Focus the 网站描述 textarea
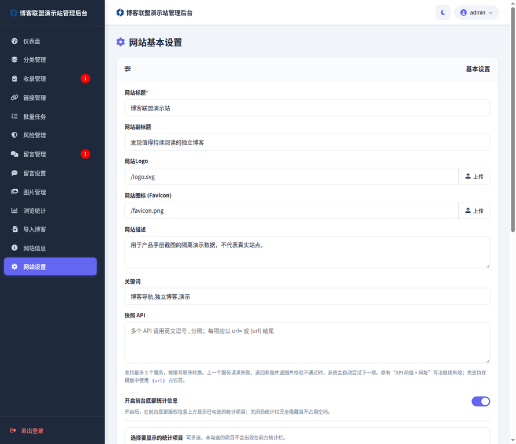Viewport: 516px width, 444px height. (307, 252)
